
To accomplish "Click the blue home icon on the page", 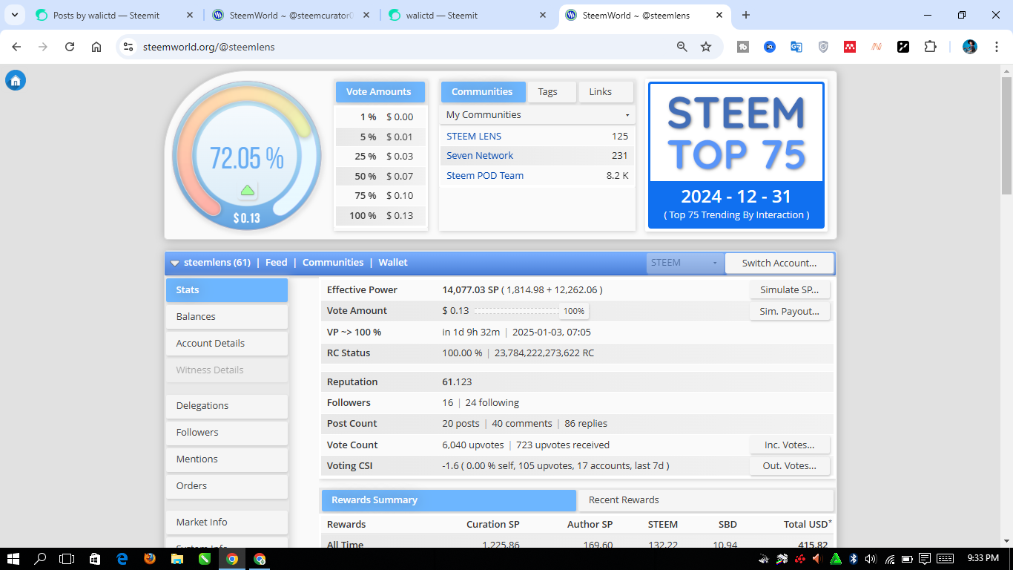I will click(16, 81).
